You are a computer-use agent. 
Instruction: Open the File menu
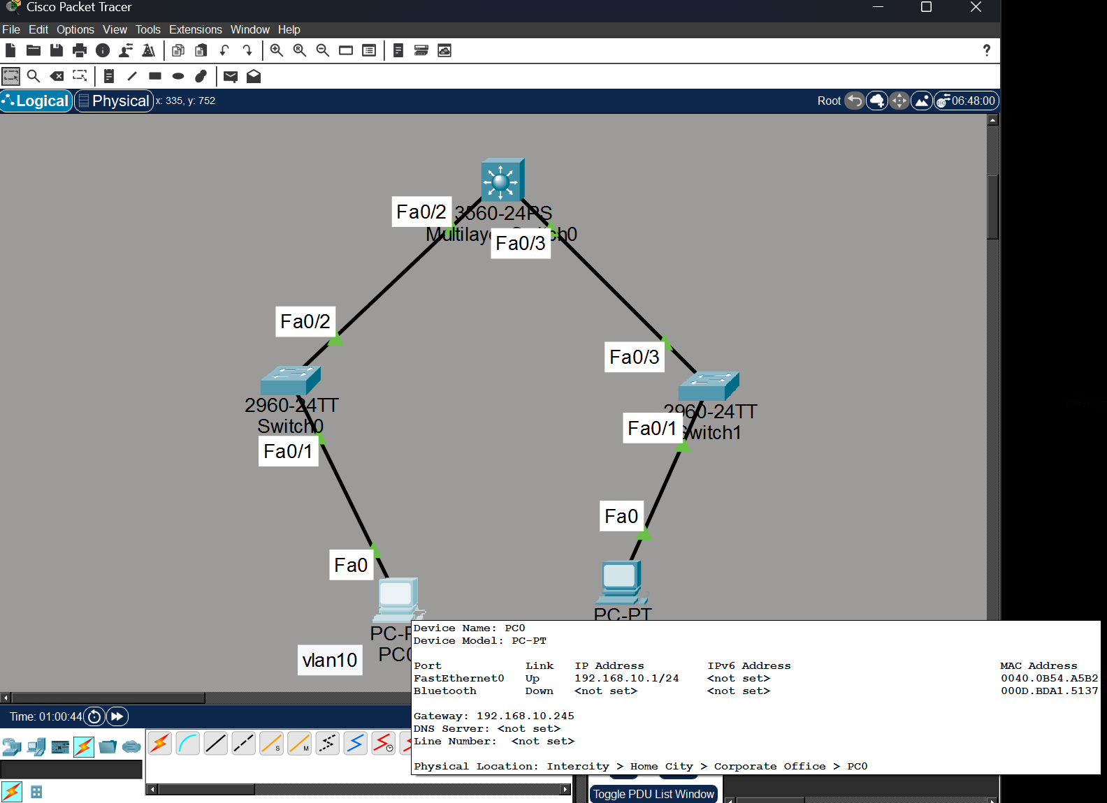(x=11, y=29)
